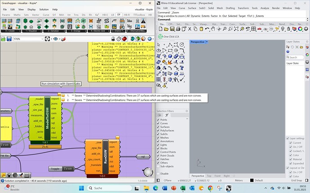Uncheck the Meshes selection filter
This screenshot has width=310, height=193.
coord(158,137)
